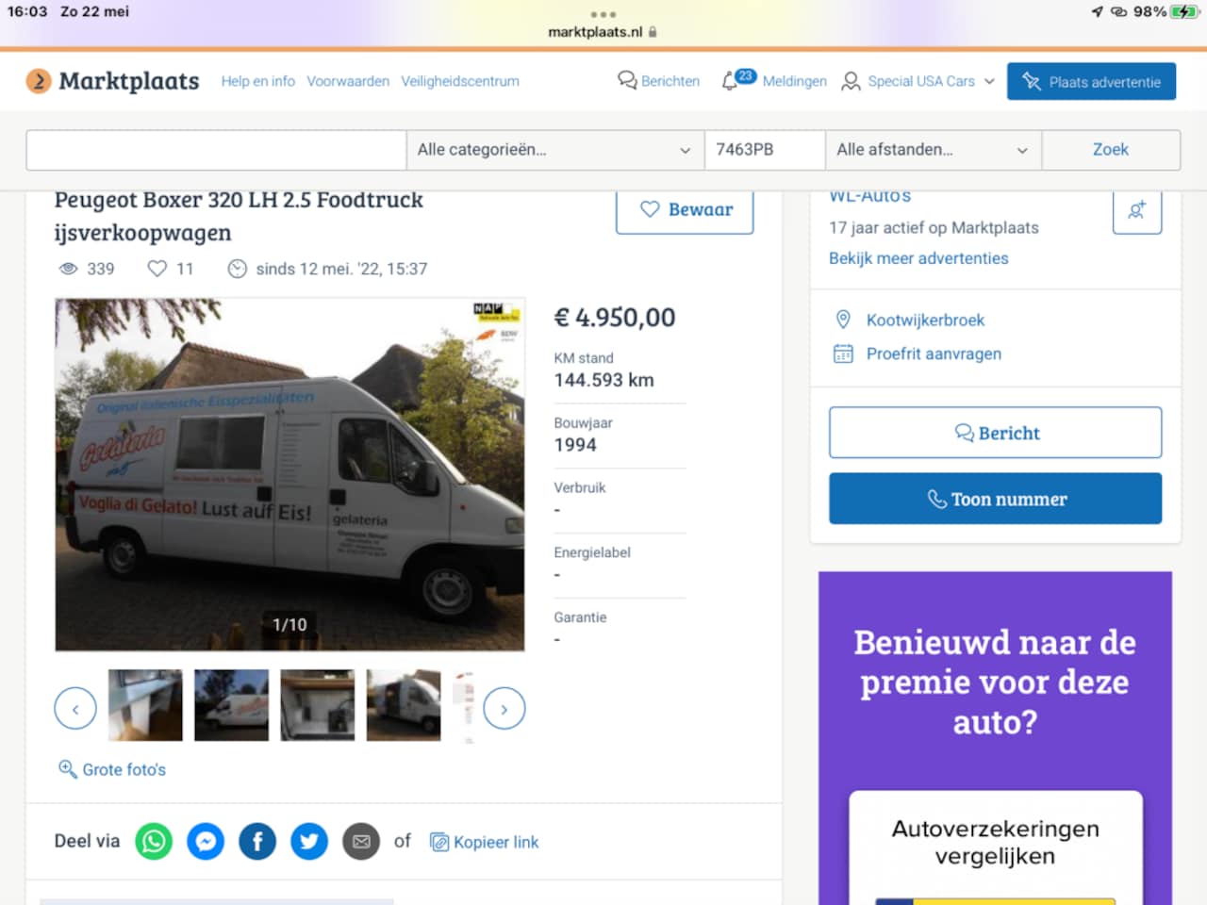Viewport: 1207px width, 905px height.
Task: Click the Marktplaats logo
Action: coord(113,81)
